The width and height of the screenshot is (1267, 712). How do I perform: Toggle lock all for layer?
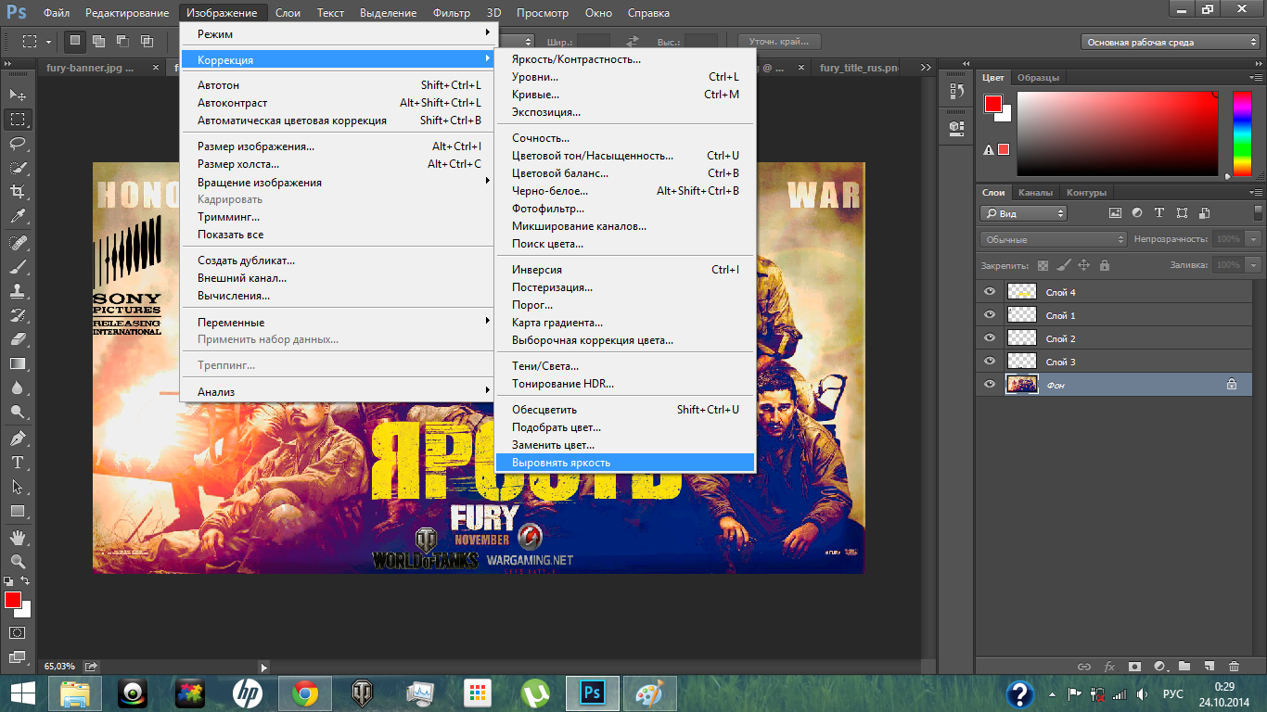pos(1104,265)
